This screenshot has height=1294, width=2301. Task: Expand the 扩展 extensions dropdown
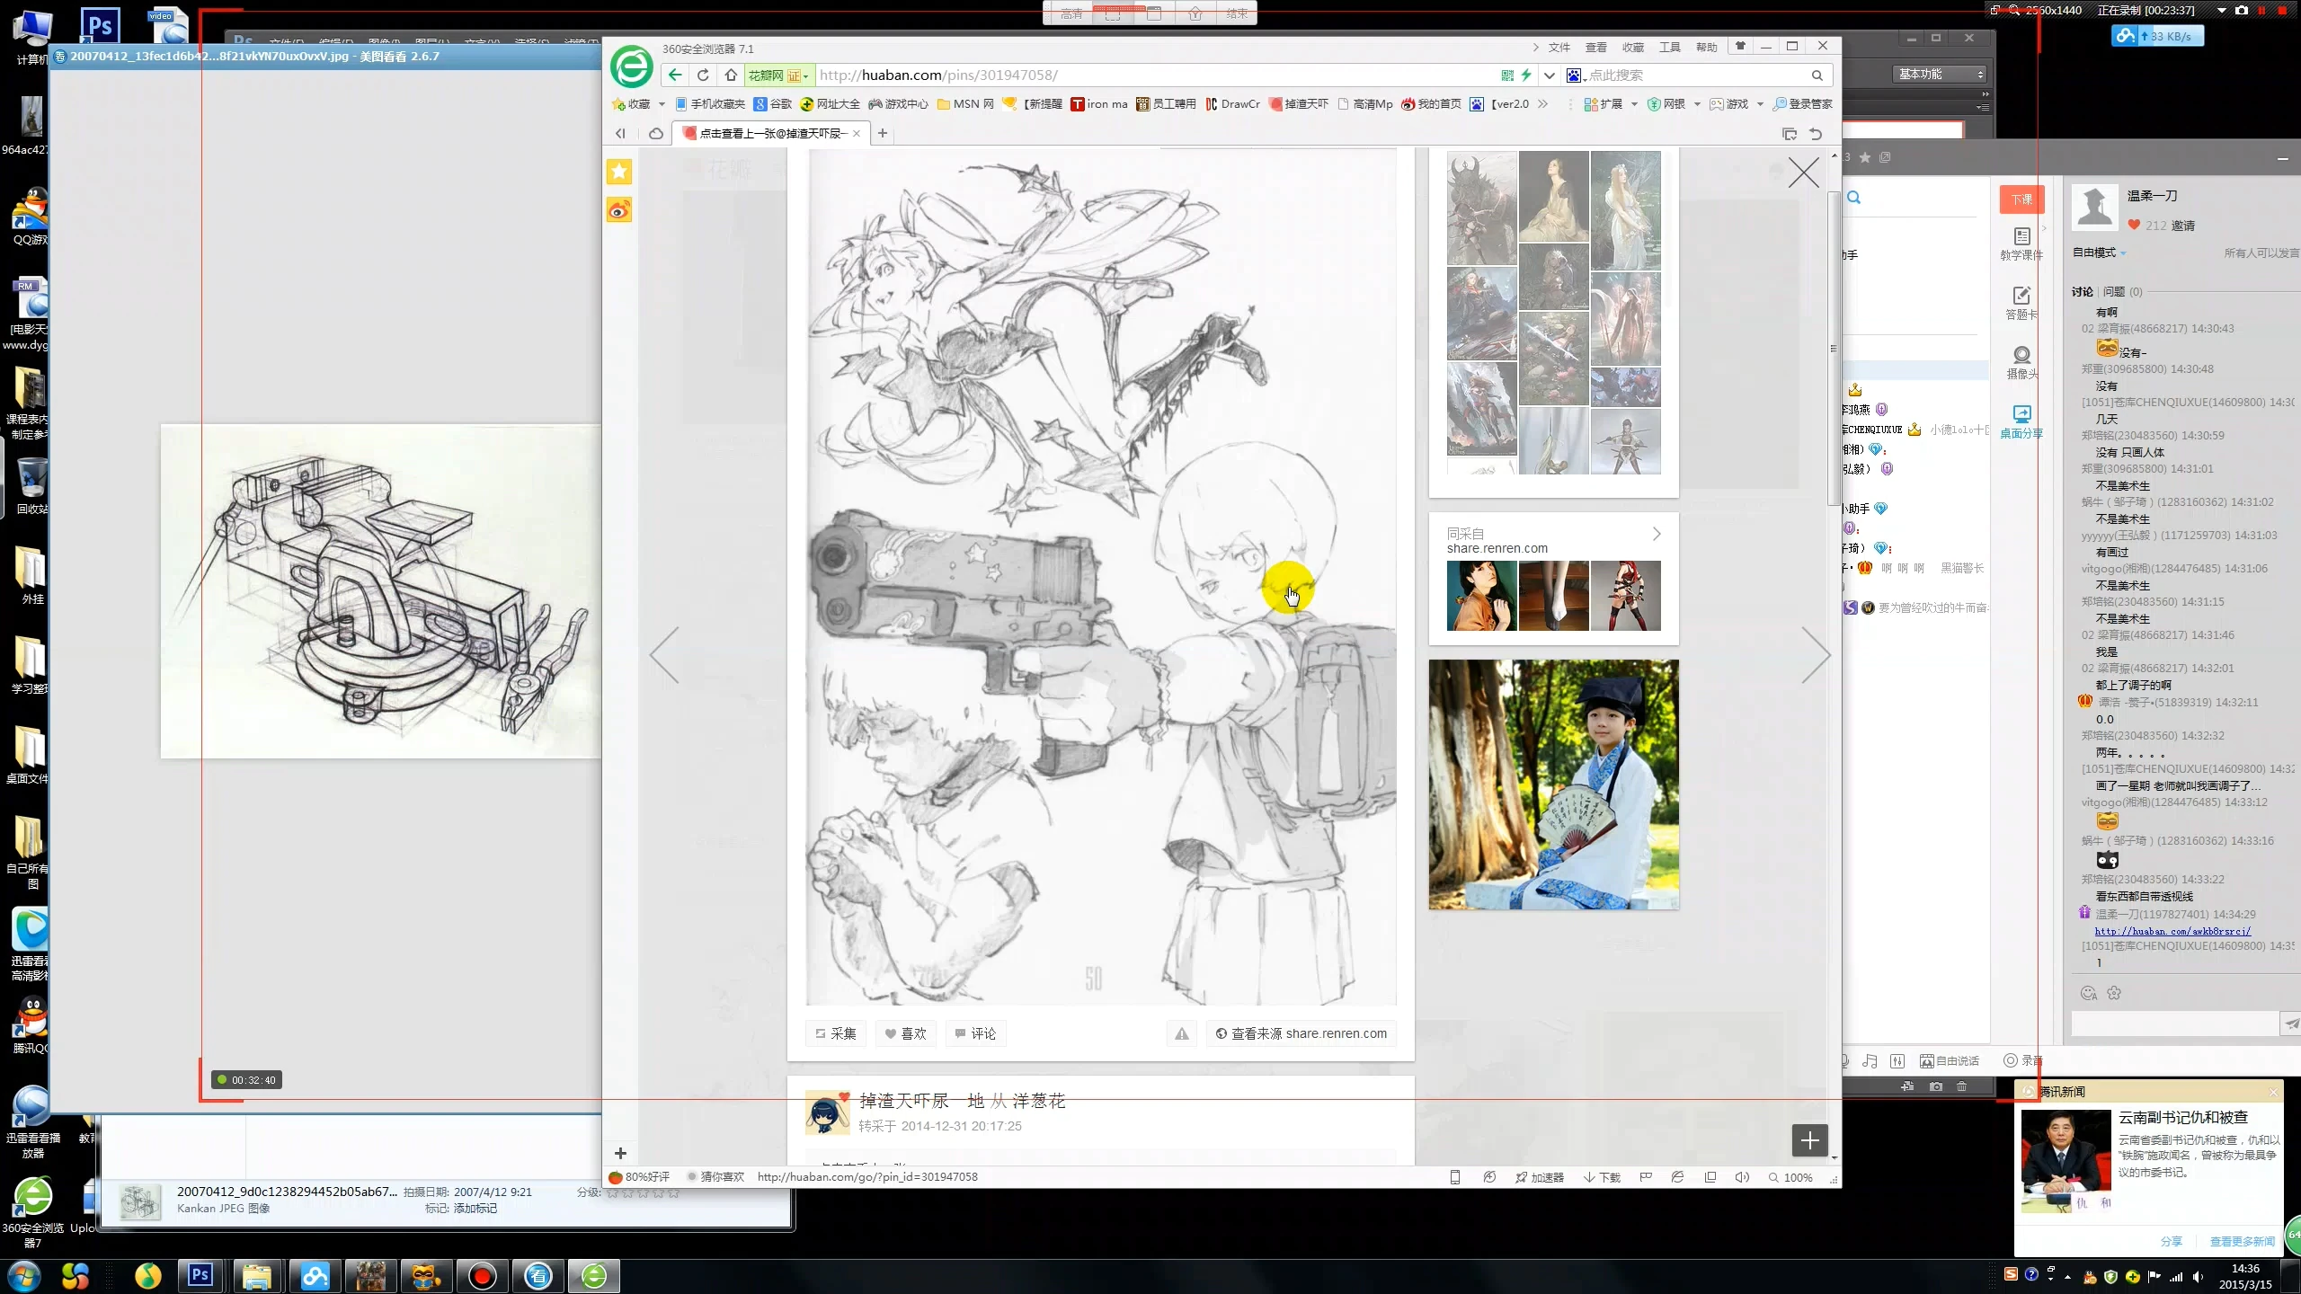click(1634, 104)
